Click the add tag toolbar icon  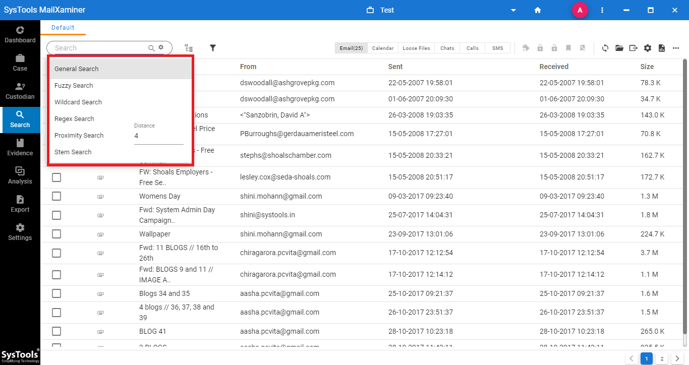tap(526, 48)
